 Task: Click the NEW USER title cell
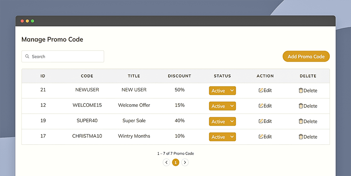(134, 90)
